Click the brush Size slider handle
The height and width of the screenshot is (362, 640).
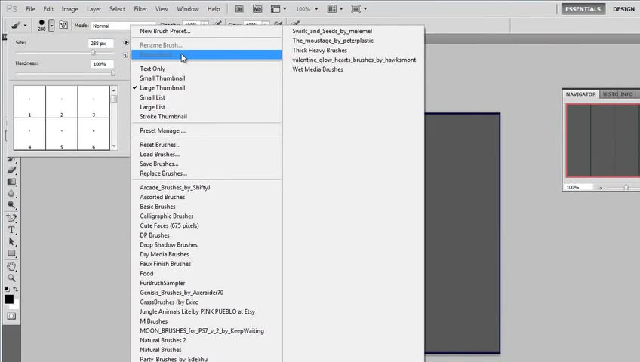pyautogui.click(x=93, y=52)
